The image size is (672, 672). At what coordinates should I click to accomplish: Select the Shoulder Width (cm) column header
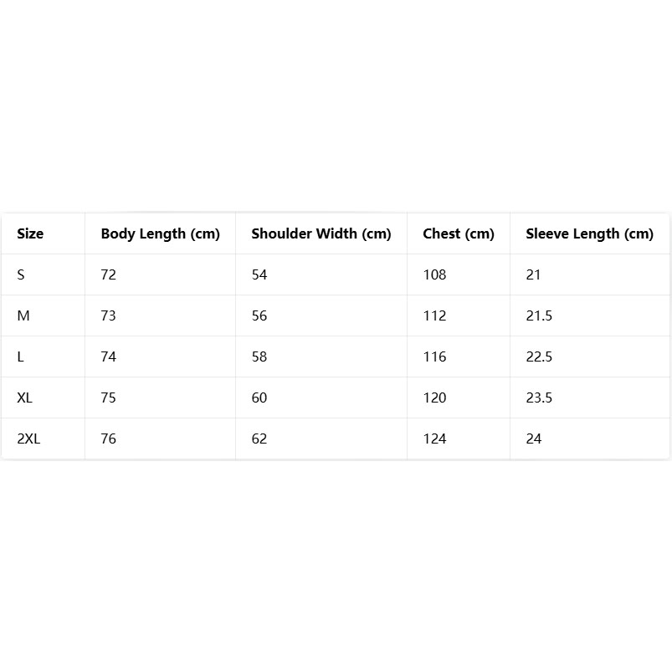tap(321, 233)
